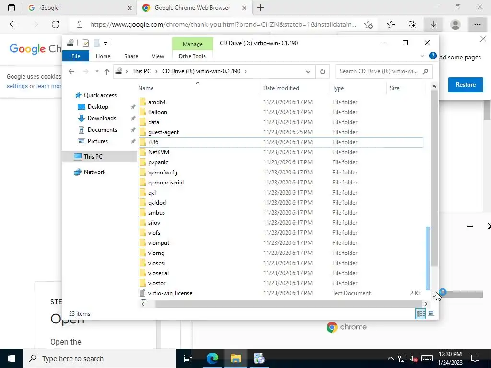Open recent locations dropdown arrow
Viewport: 491px width, 368px height.
[97, 71]
